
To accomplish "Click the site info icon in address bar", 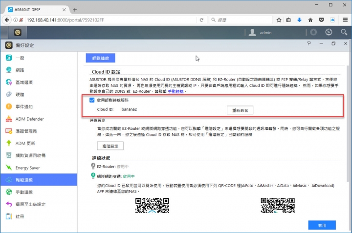I will point(16,20).
